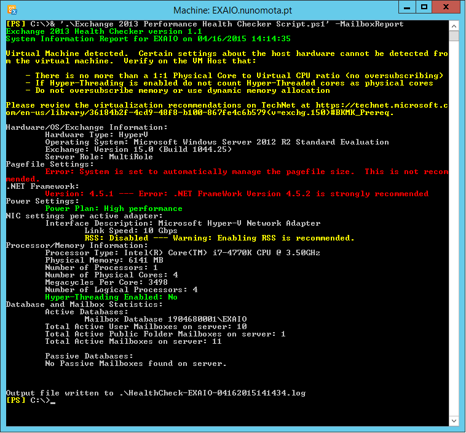
Task: Click 'Total Active User Mailboxes on server: 10'
Action: click(146, 327)
